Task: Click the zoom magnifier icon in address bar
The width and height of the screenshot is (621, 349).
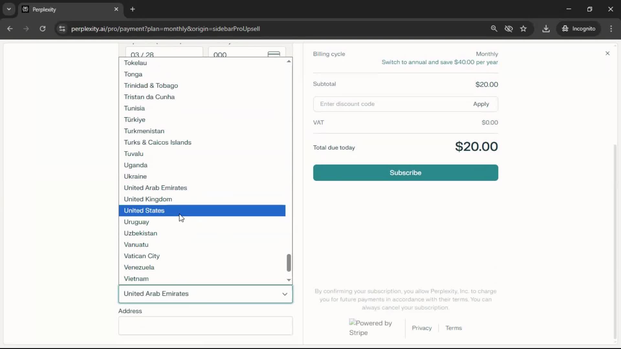Action: (494, 29)
